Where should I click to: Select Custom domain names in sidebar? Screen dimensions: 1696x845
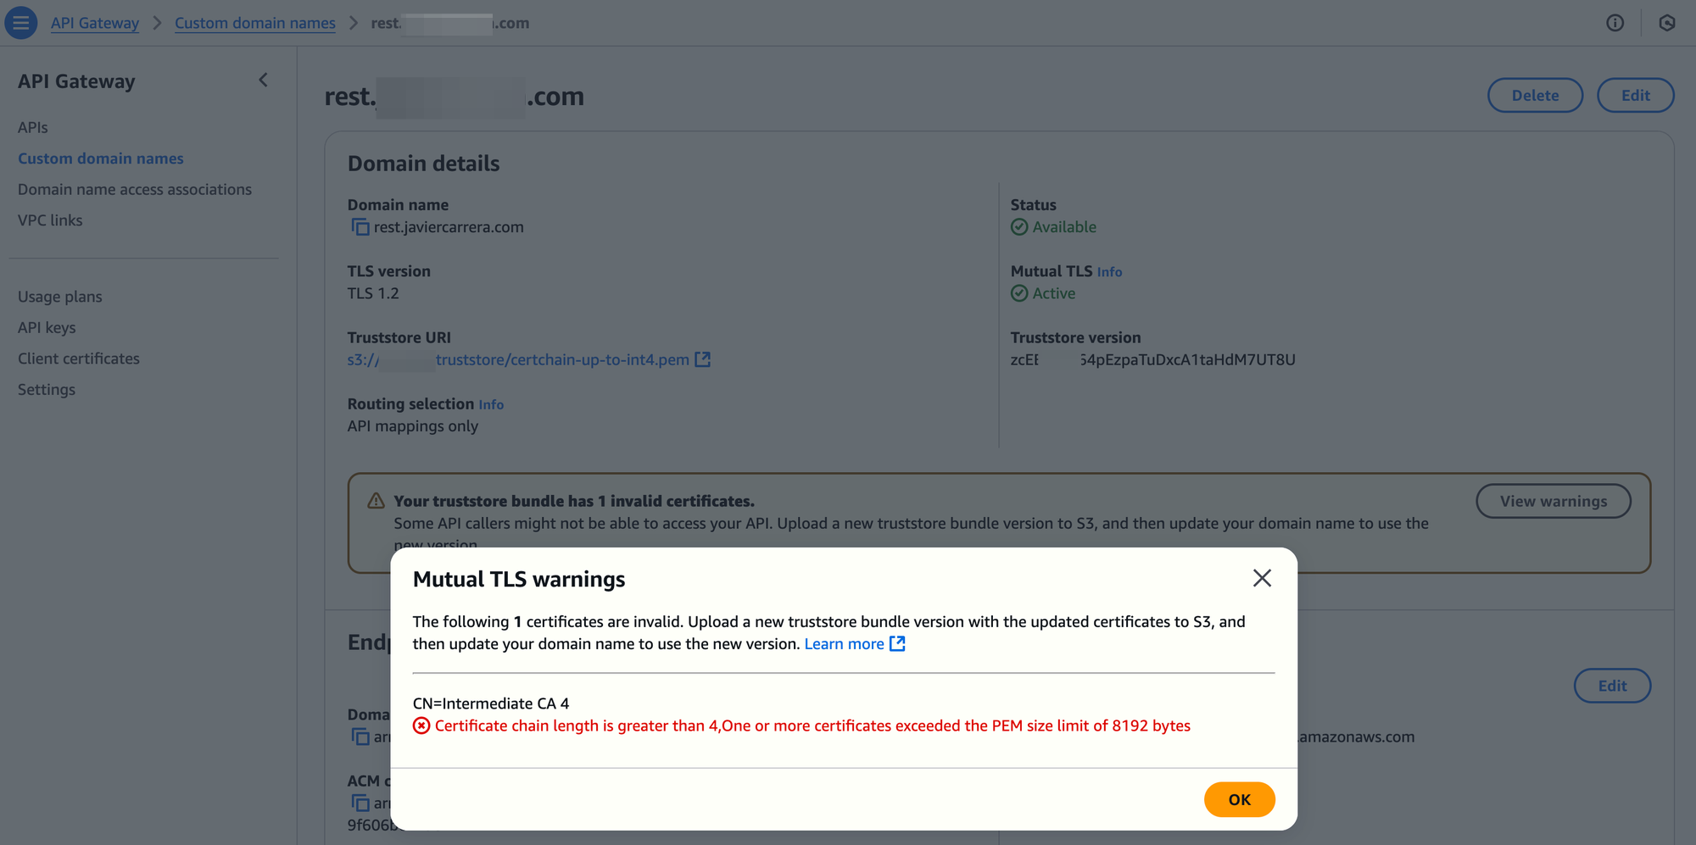pos(101,158)
